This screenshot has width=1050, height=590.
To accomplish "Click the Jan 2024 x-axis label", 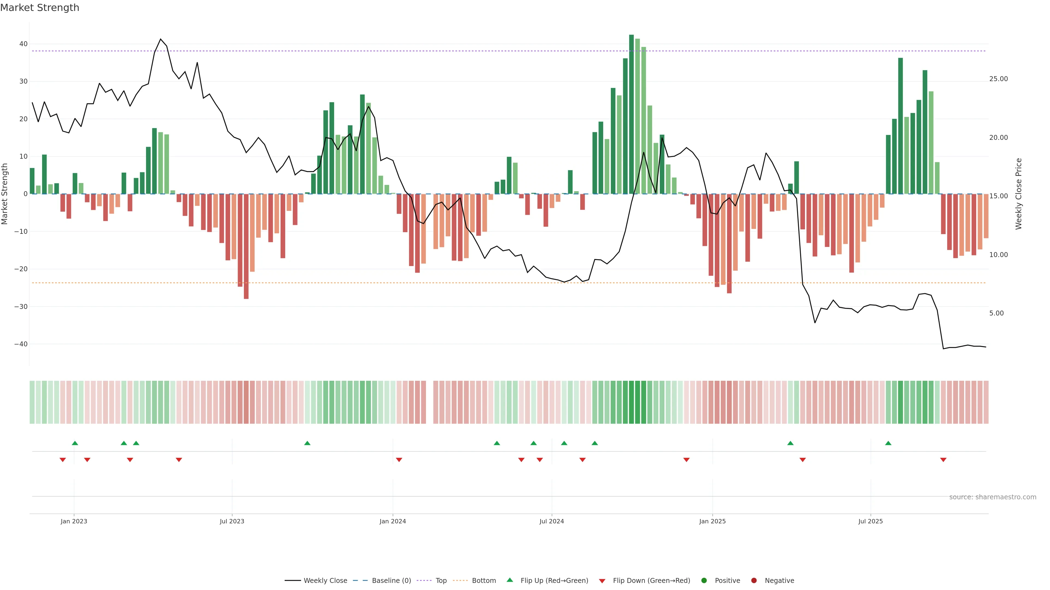I will pyautogui.click(x=393, y=521).
